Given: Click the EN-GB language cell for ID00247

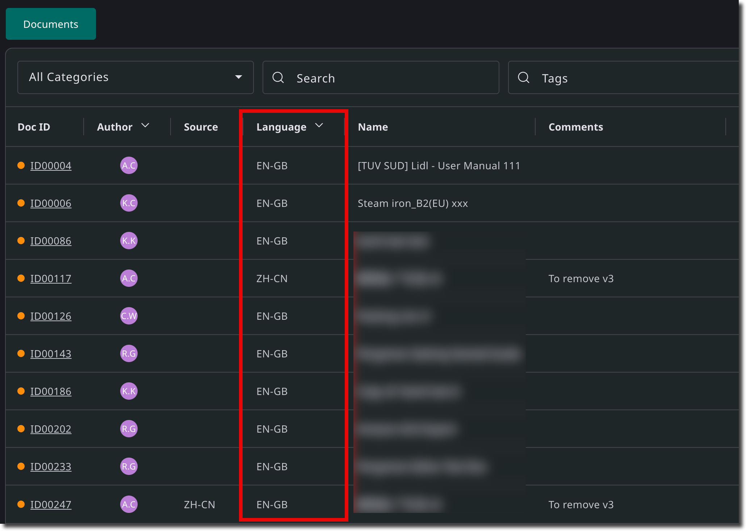Looking at the screenshot, I should coord(272,505).
